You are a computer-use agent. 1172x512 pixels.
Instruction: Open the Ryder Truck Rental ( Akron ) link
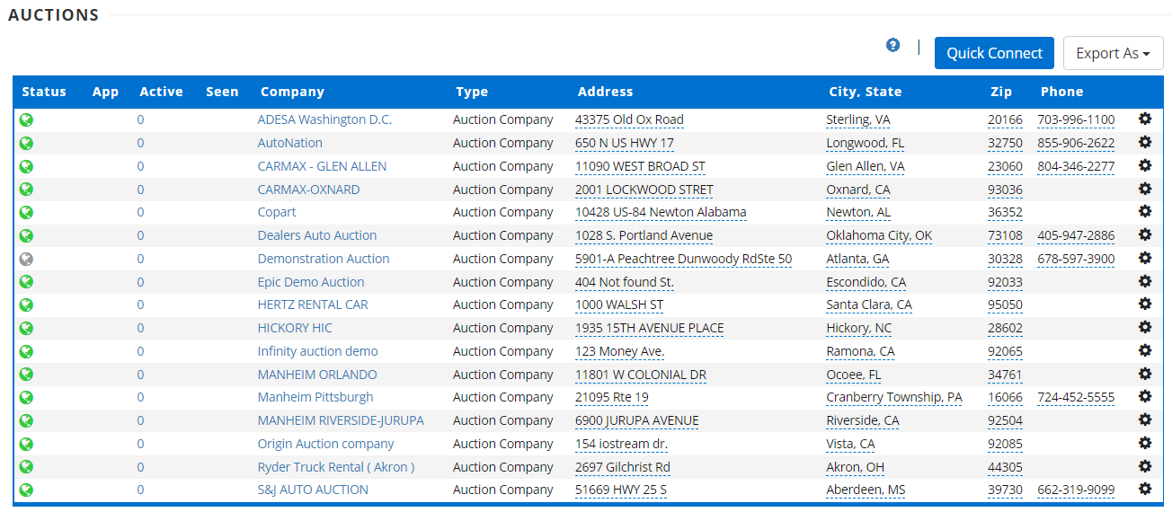[x=336, y=467]
